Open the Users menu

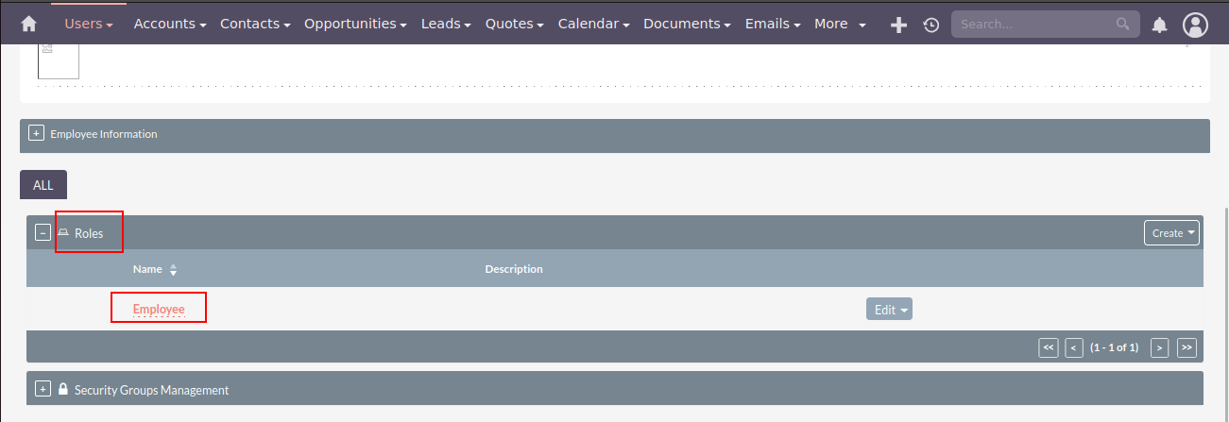coord(89,24)
